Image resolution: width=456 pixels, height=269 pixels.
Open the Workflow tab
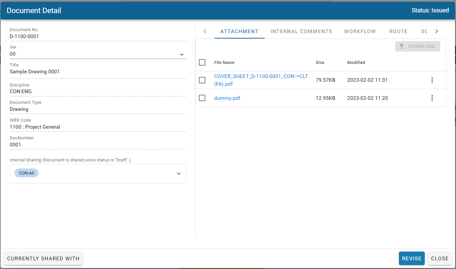(360, 31)
